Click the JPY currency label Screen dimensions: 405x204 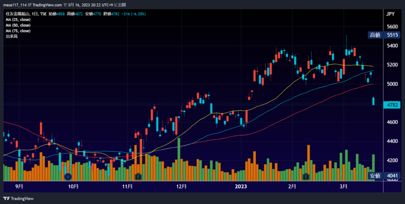point(390,14)
